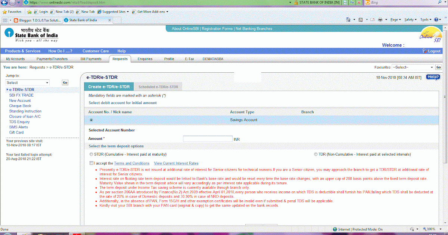Click the Print icon in command bar

[380, 19]
